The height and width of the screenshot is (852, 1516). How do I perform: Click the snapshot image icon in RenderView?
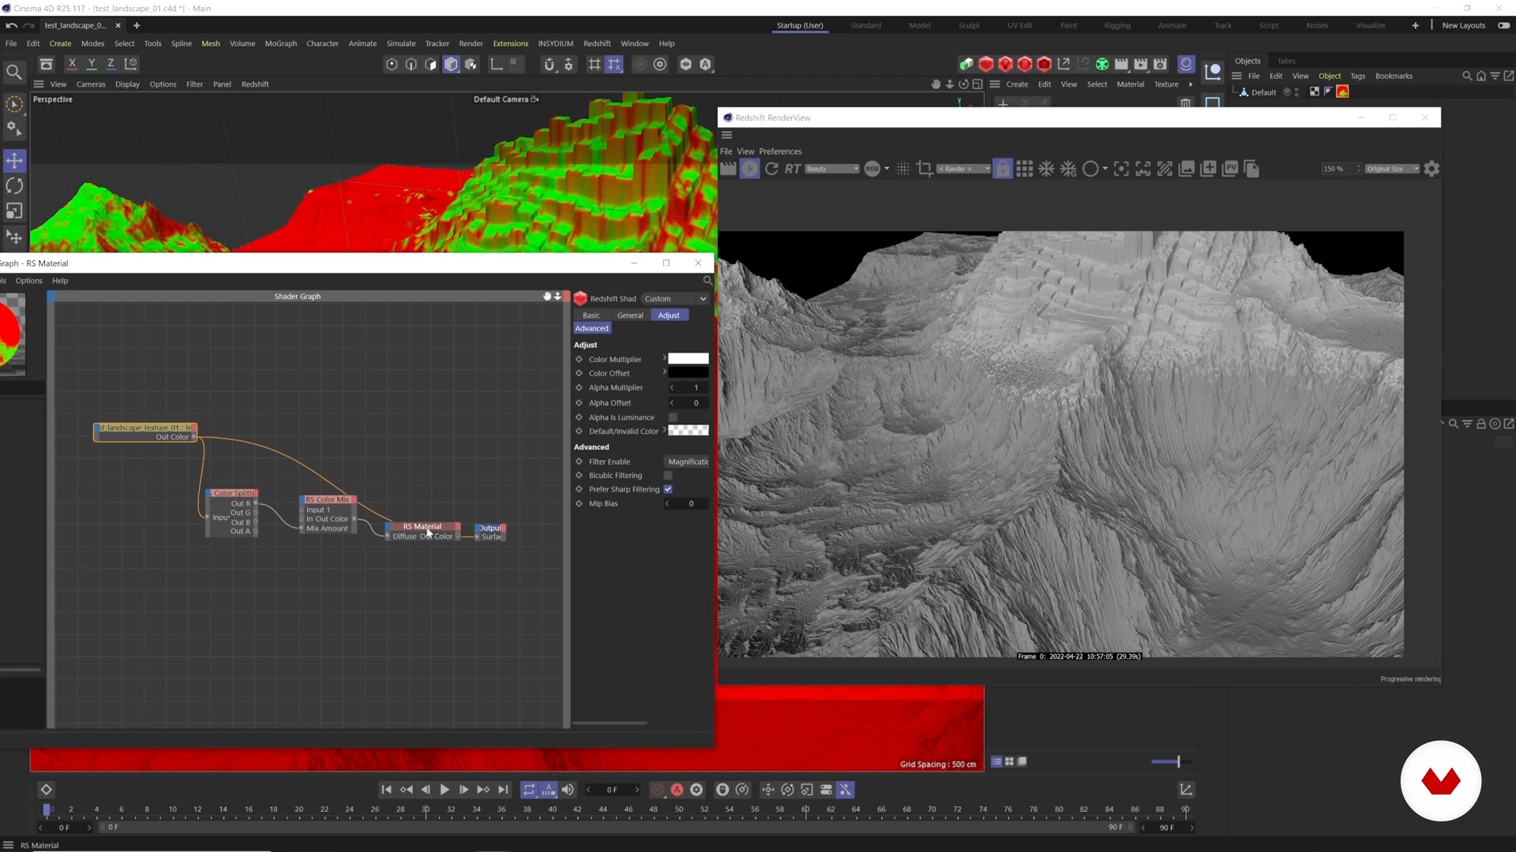[1187, 169]
